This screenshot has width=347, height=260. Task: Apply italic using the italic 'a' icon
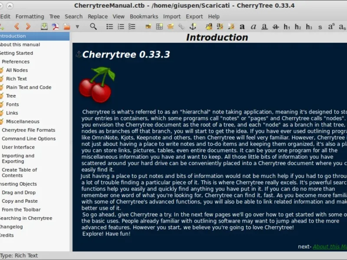click(x=253, y=27)
